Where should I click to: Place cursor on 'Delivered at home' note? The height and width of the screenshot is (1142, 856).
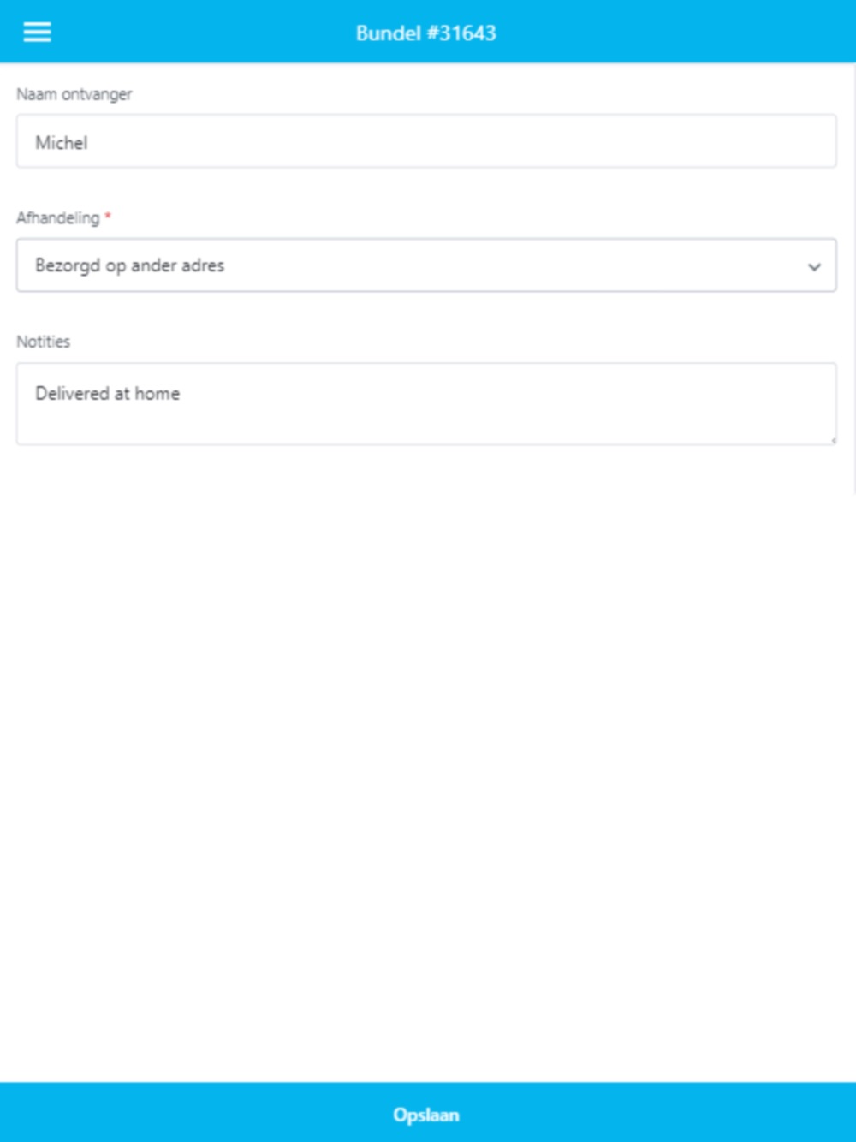[108, 394]
